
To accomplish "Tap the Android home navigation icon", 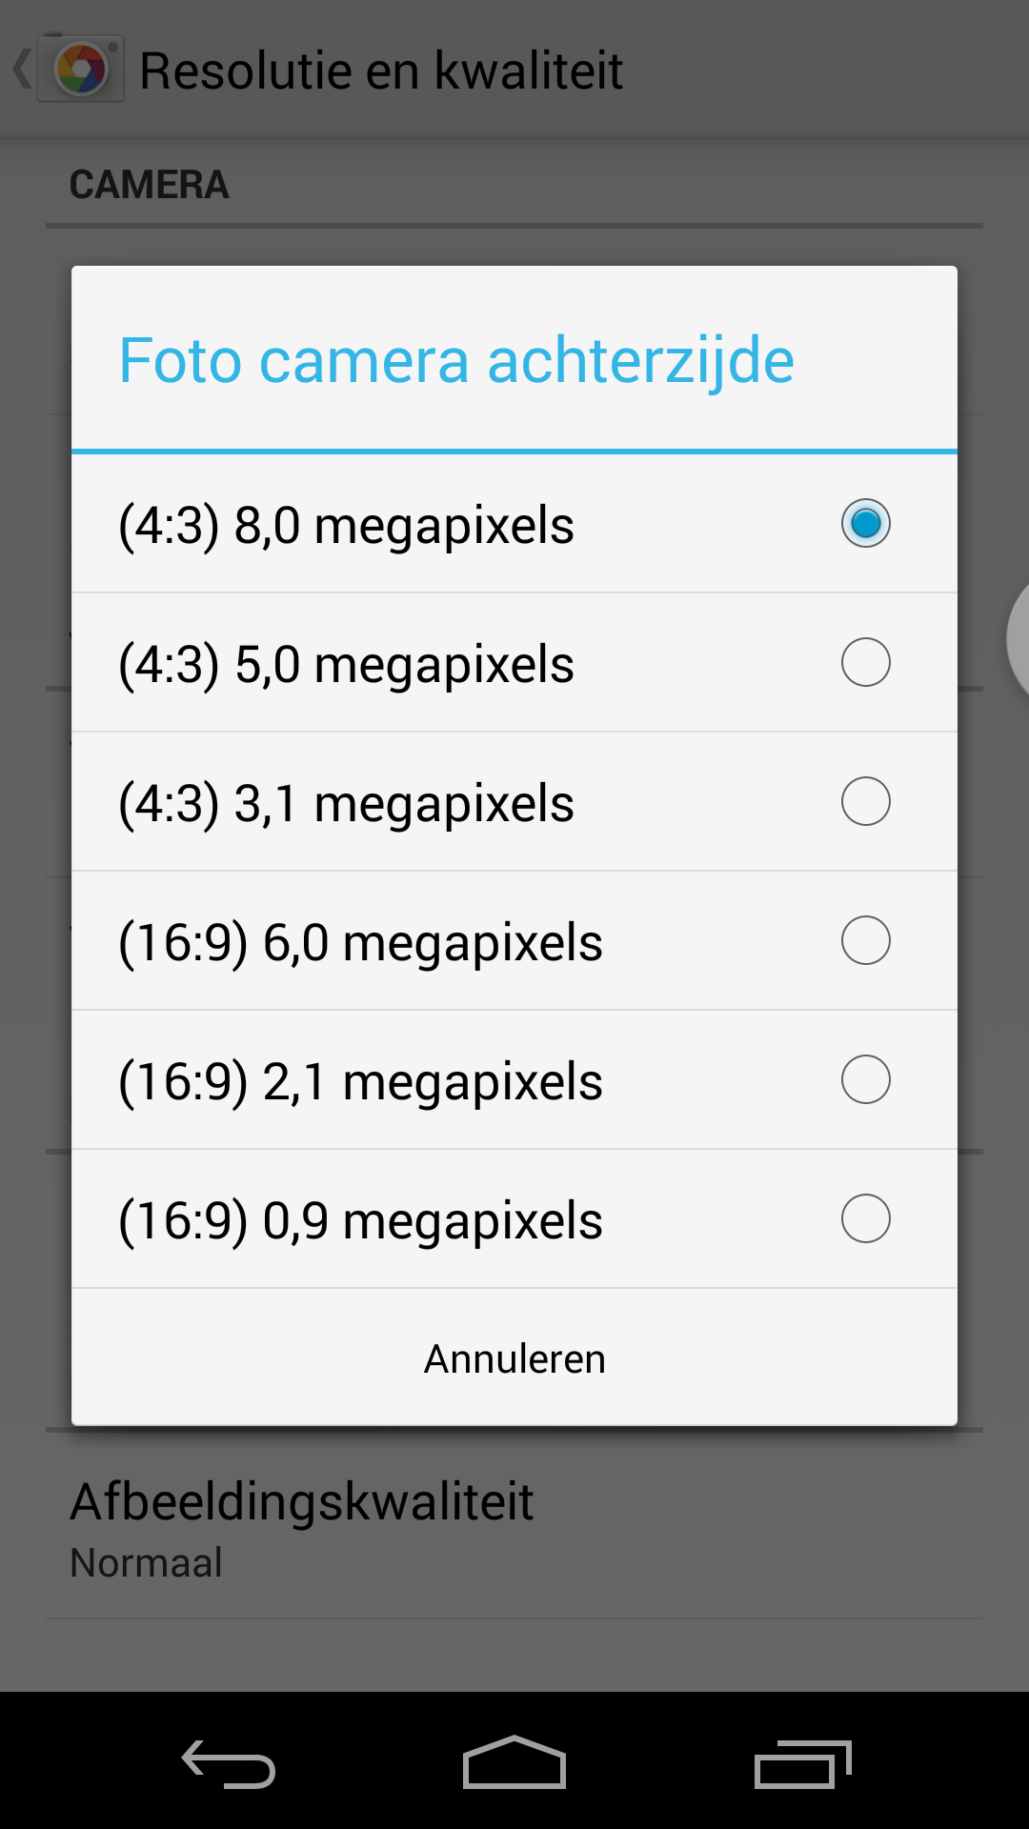I will (x=514, y=1762).
